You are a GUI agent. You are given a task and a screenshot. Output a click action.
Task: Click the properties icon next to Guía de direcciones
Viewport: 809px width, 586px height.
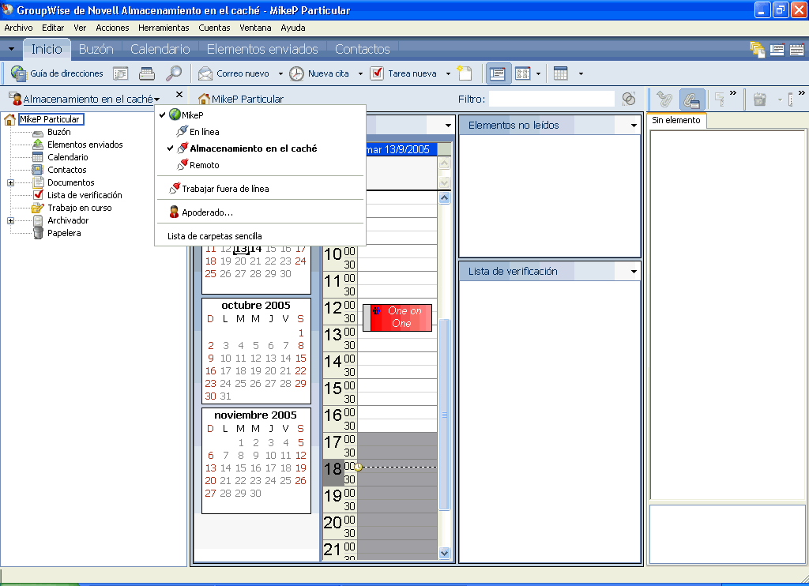pos(121,73)
